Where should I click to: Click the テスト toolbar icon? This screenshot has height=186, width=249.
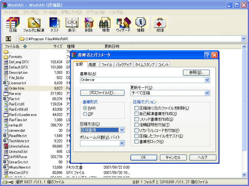pos(54,25)
